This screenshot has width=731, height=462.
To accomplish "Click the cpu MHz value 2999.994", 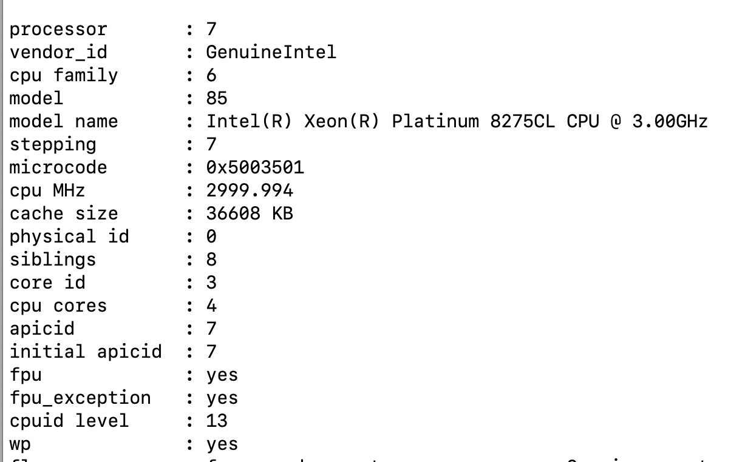I will pos(250,190).
